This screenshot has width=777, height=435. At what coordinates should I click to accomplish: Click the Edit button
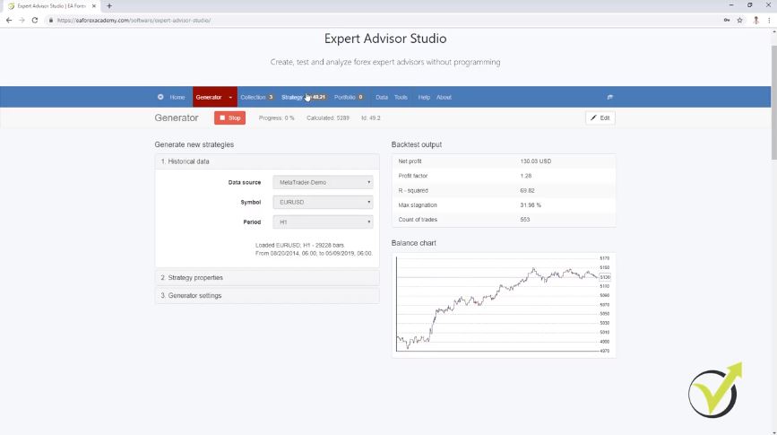click(600, 118)
